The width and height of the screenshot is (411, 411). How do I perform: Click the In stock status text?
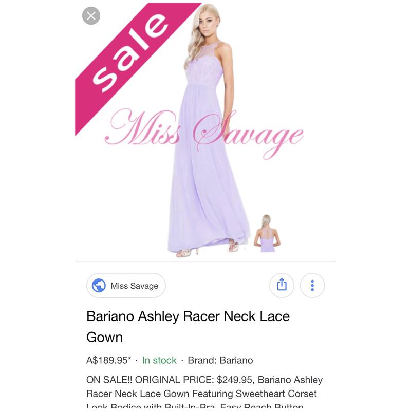(x=159, y=360)
